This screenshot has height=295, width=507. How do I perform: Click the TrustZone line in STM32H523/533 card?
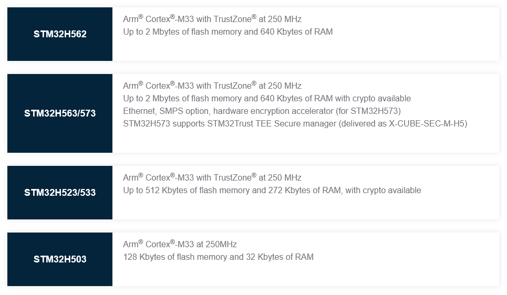[212, 177]
